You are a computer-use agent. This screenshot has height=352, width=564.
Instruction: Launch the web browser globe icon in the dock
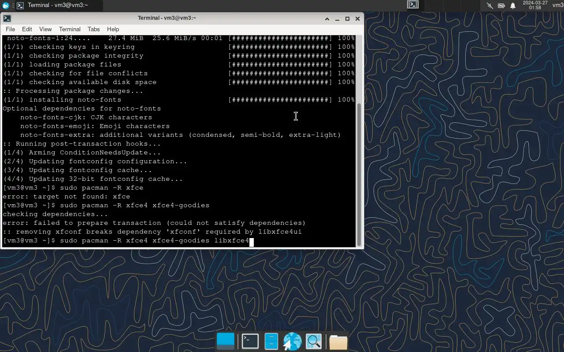coord(292,341)
